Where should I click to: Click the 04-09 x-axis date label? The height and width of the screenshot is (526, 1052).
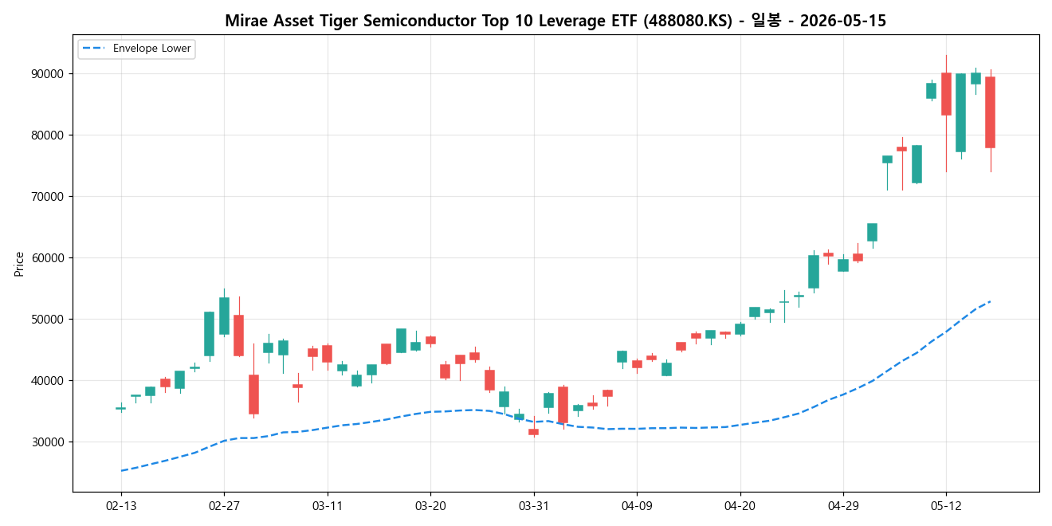click(x=637, y=506)
